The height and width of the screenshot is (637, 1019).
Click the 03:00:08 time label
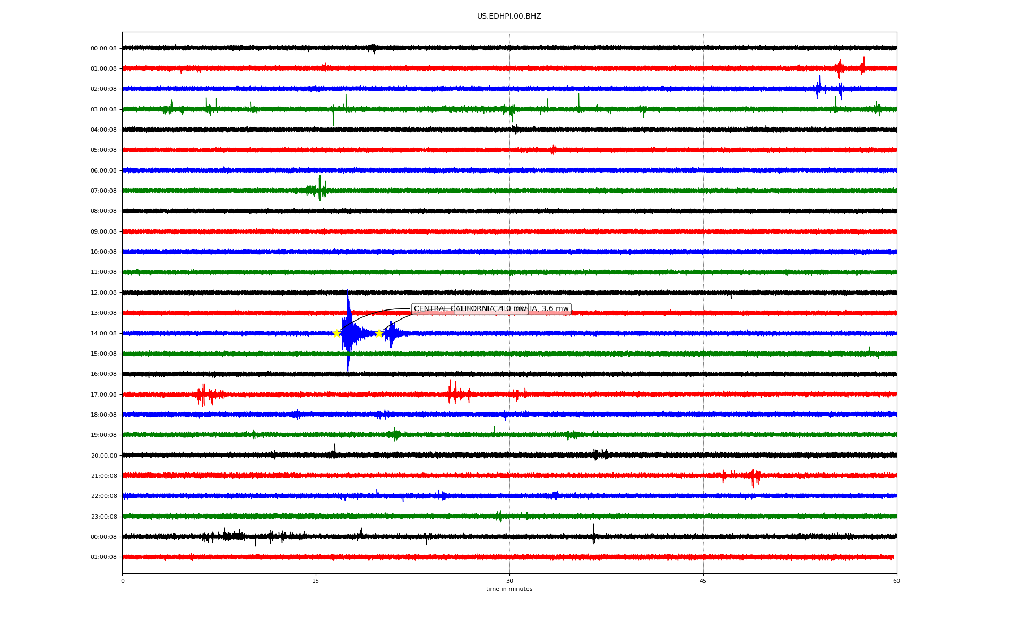point(103,109)
